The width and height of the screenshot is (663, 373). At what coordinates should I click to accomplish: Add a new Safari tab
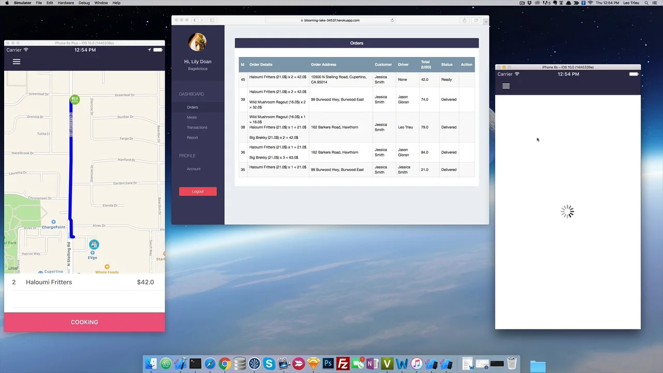point(486,22)
